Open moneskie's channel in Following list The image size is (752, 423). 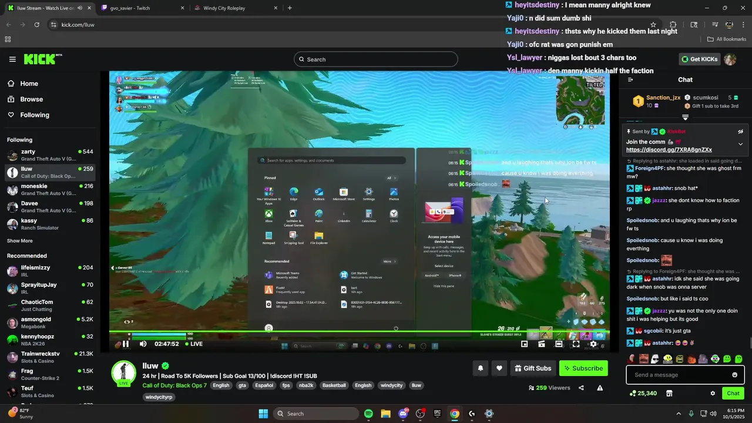[50, 190]
